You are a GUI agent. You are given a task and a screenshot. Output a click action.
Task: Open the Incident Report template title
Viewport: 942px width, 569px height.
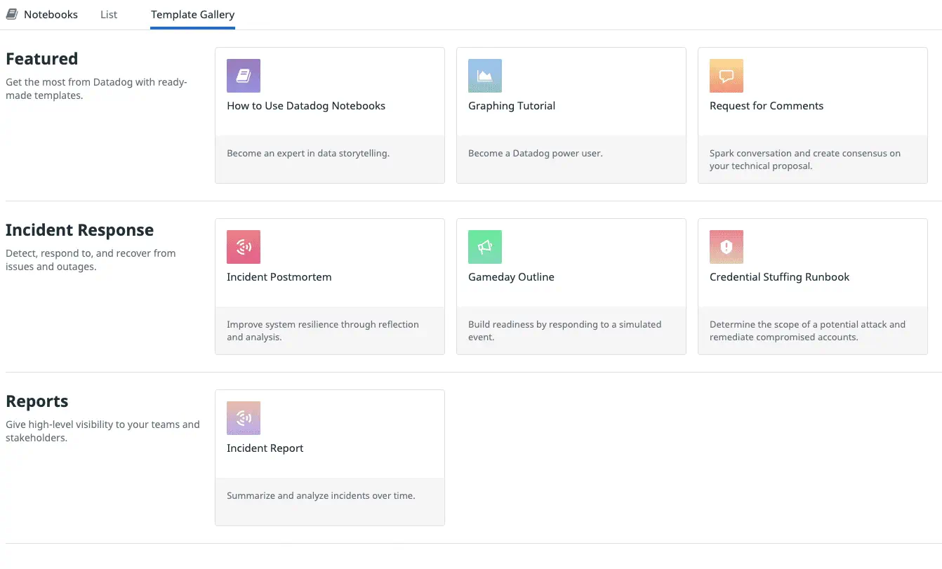coord(265,448)
